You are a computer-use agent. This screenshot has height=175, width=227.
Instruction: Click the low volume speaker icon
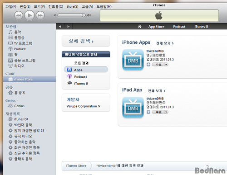(55, 15)
